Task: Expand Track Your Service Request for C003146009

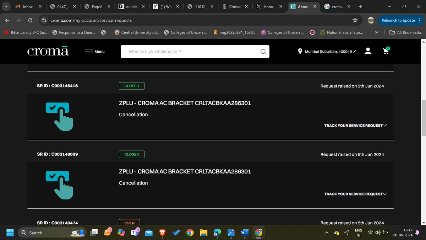Action: click(x=355, y=194)
